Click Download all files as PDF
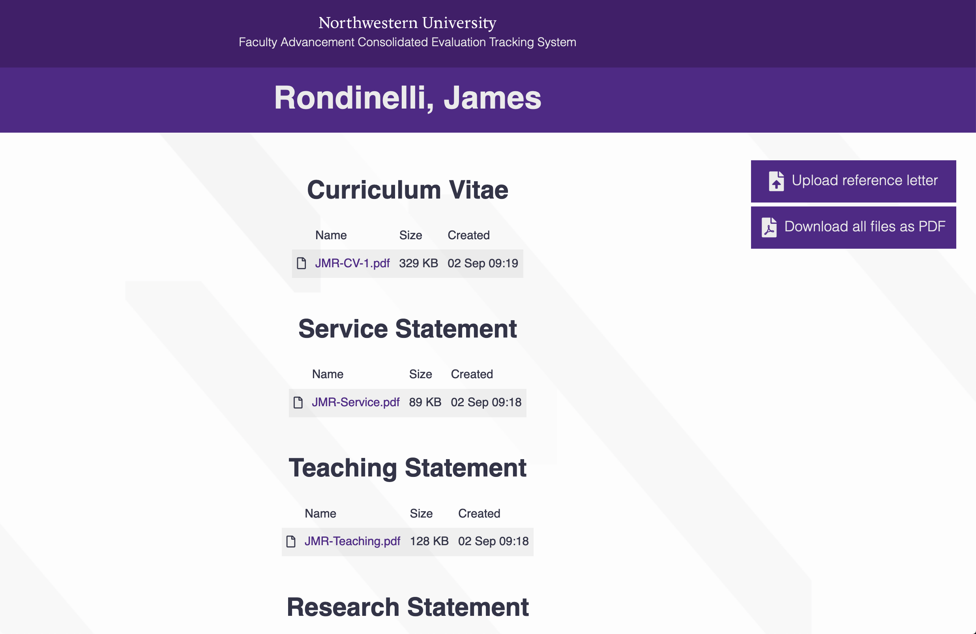 (x=853, y=228)
